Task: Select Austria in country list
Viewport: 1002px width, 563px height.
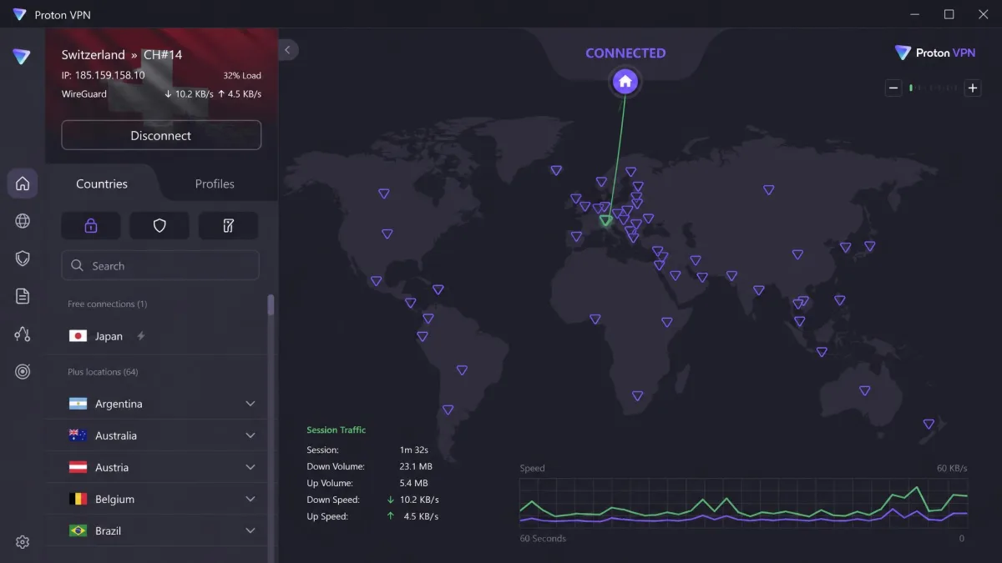Action: [x=157, y=467]
